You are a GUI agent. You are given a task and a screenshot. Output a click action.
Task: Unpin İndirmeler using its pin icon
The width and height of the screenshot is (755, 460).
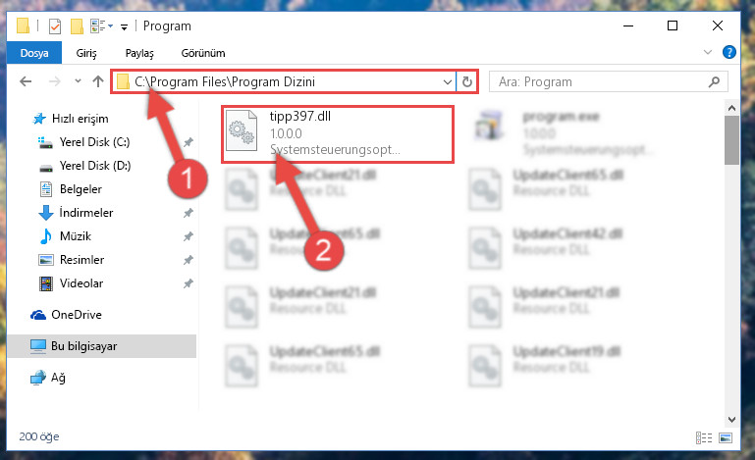[x=189, y=213]
